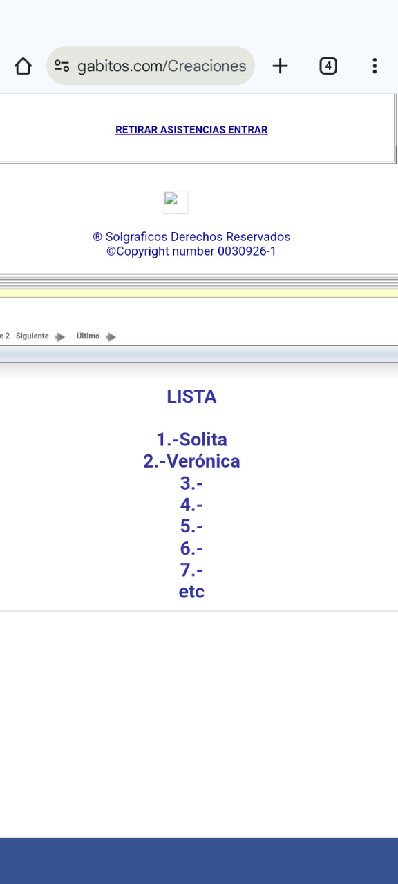398x884 pixels.
Task: Select the Solgraficos Derechos Reservados text
Action: click(191, 237)
